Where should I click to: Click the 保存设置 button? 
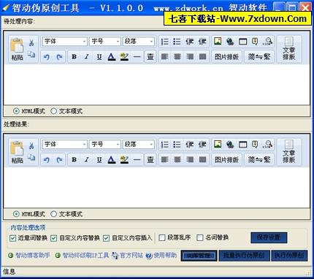tap(269, 237)
